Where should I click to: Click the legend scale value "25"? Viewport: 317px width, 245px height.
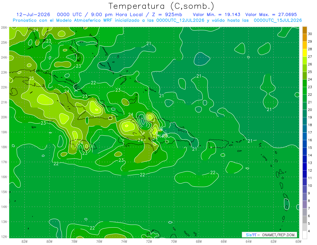(x=310, y=72)
